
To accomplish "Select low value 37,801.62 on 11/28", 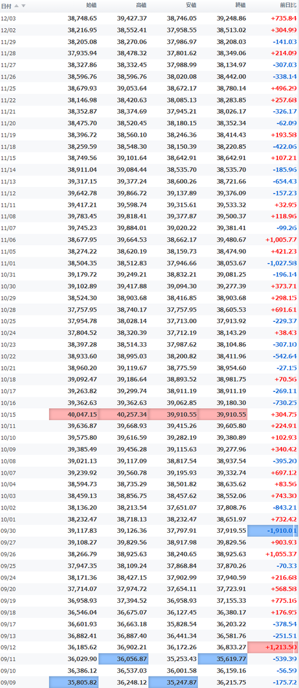I will (182, 53).
